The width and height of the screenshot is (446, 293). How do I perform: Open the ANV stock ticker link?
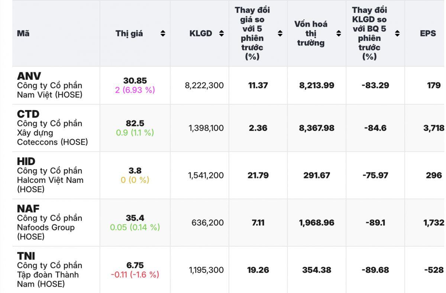(29, 76)
